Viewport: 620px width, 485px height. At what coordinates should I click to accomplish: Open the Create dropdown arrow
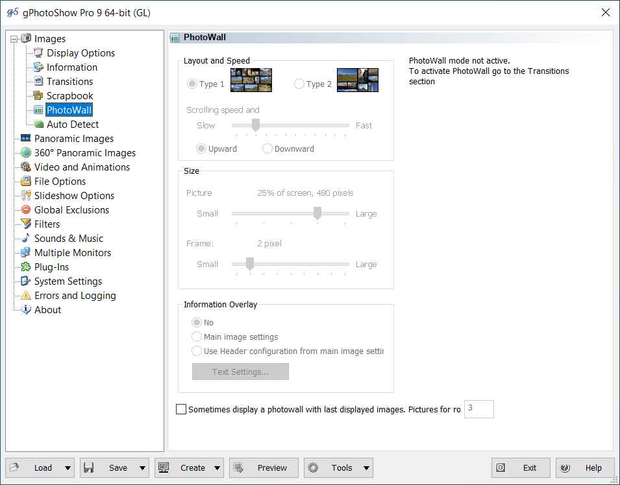(217, 468)
